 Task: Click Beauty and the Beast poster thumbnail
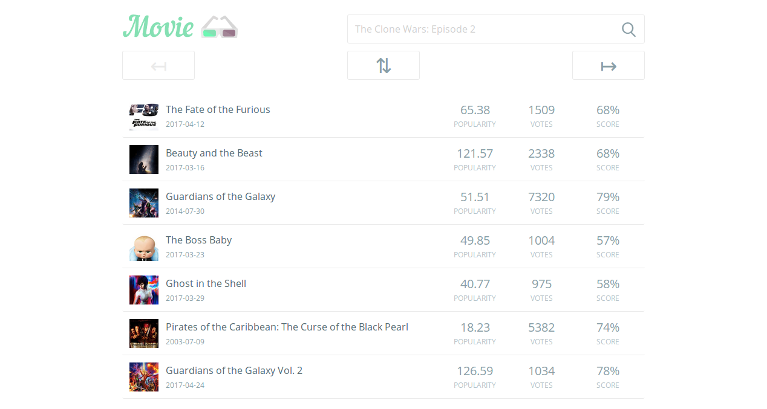(144, 159)
